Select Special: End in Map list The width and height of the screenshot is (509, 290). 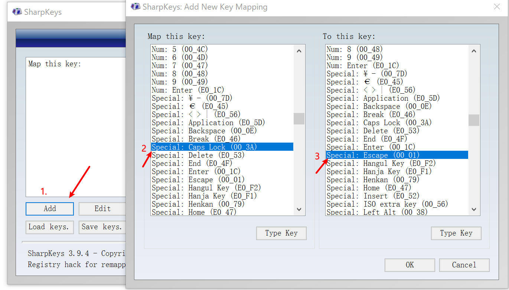pyautogui.click(x=222, y=163)
